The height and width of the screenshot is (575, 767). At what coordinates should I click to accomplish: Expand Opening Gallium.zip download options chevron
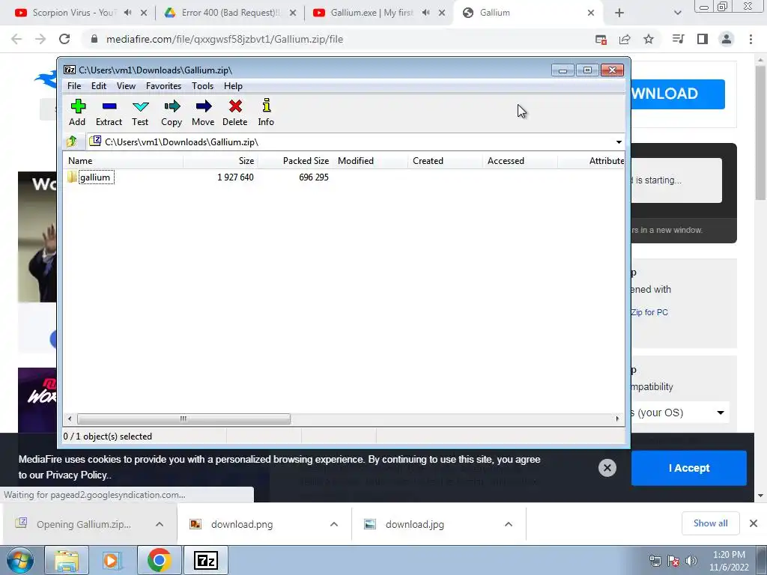click(160, 524)
